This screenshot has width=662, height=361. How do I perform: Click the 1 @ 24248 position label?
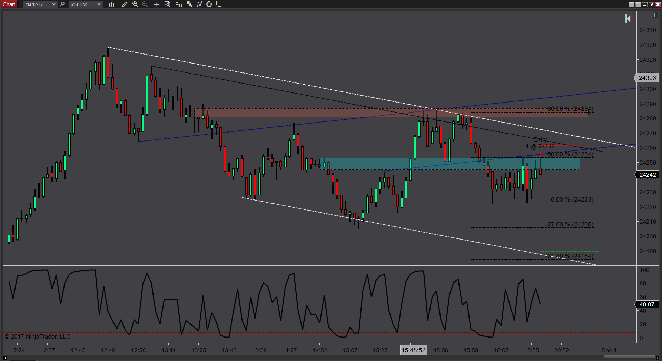pyautogui.click(x=540, y=147)
